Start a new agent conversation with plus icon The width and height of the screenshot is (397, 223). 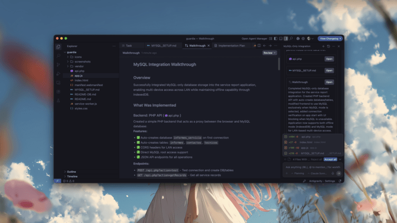(x=323, y=46)
